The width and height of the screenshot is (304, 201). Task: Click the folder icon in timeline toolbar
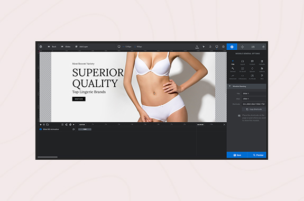click(47, 124)
